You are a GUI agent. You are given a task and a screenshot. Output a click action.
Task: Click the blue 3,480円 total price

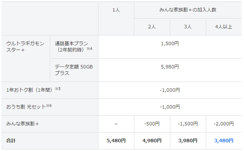(x=224, y=140)
